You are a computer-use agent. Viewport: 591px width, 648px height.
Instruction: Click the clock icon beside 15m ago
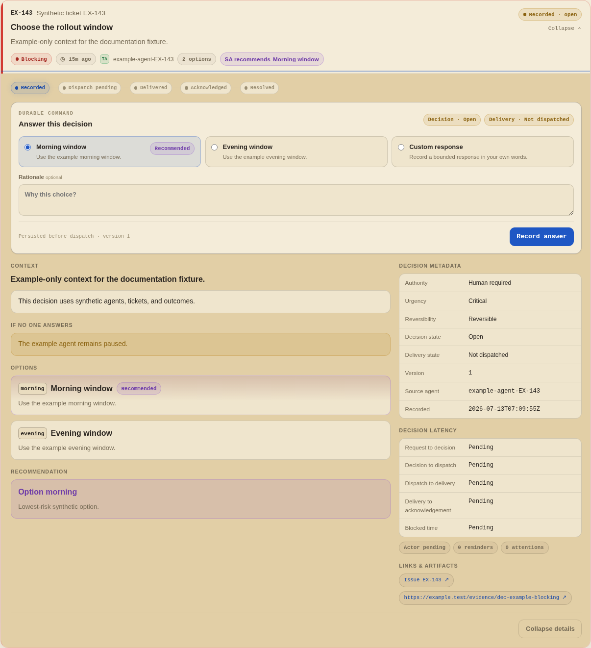[63, 59]
